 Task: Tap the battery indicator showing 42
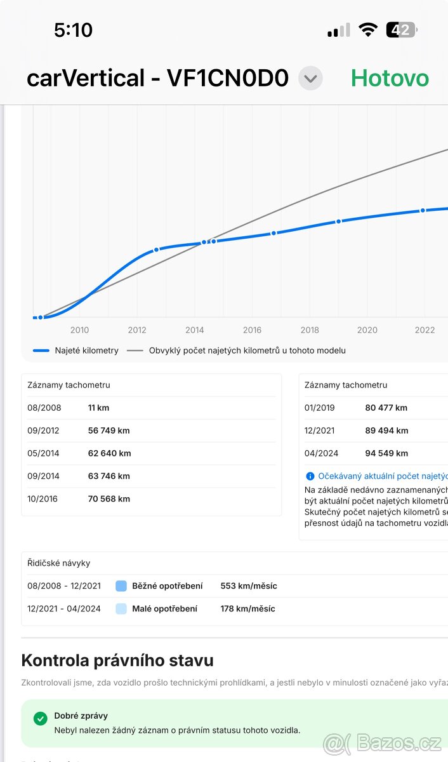(401, 30)
